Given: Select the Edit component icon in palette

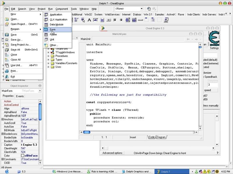Looking at the screenshot, I should pyautogui.click(x=95, y=20).
